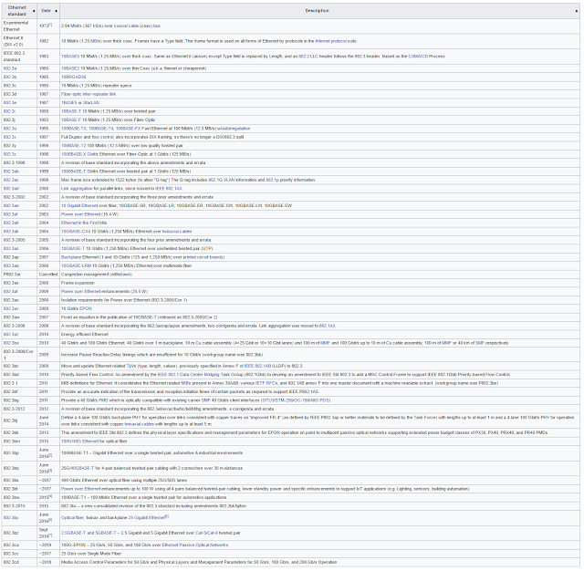
Task: Open the 10 Gigabit Ethernet link
Action: pos(79,205)
